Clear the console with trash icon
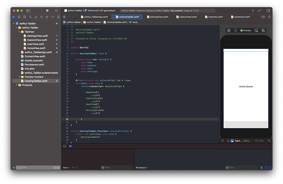 click(261, 168)
